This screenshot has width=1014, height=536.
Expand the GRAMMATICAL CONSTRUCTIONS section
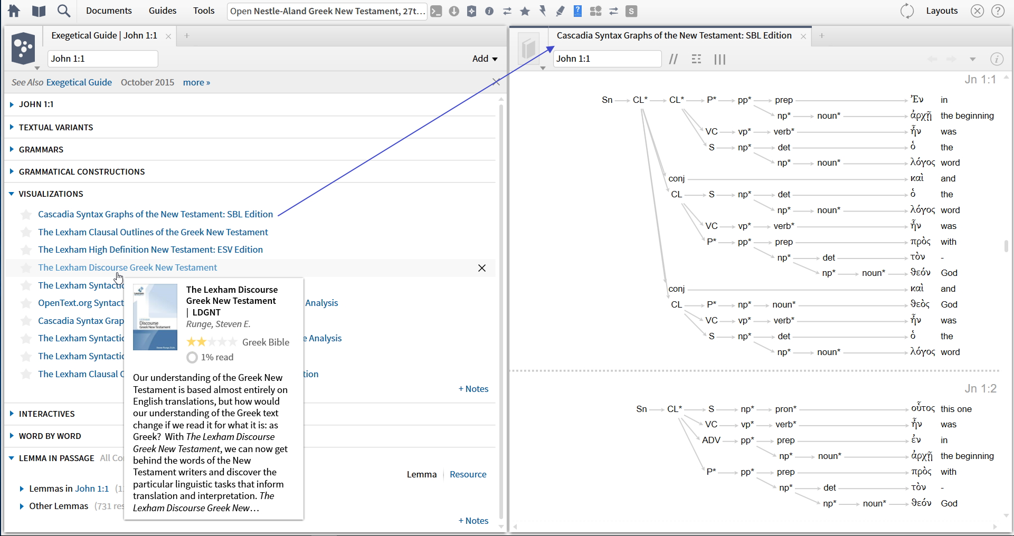[x=12, y=171]
